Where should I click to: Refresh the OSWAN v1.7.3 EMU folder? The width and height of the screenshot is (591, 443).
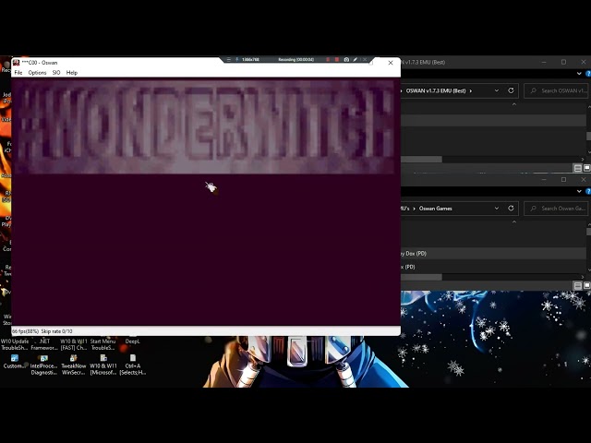coord(511,90)
